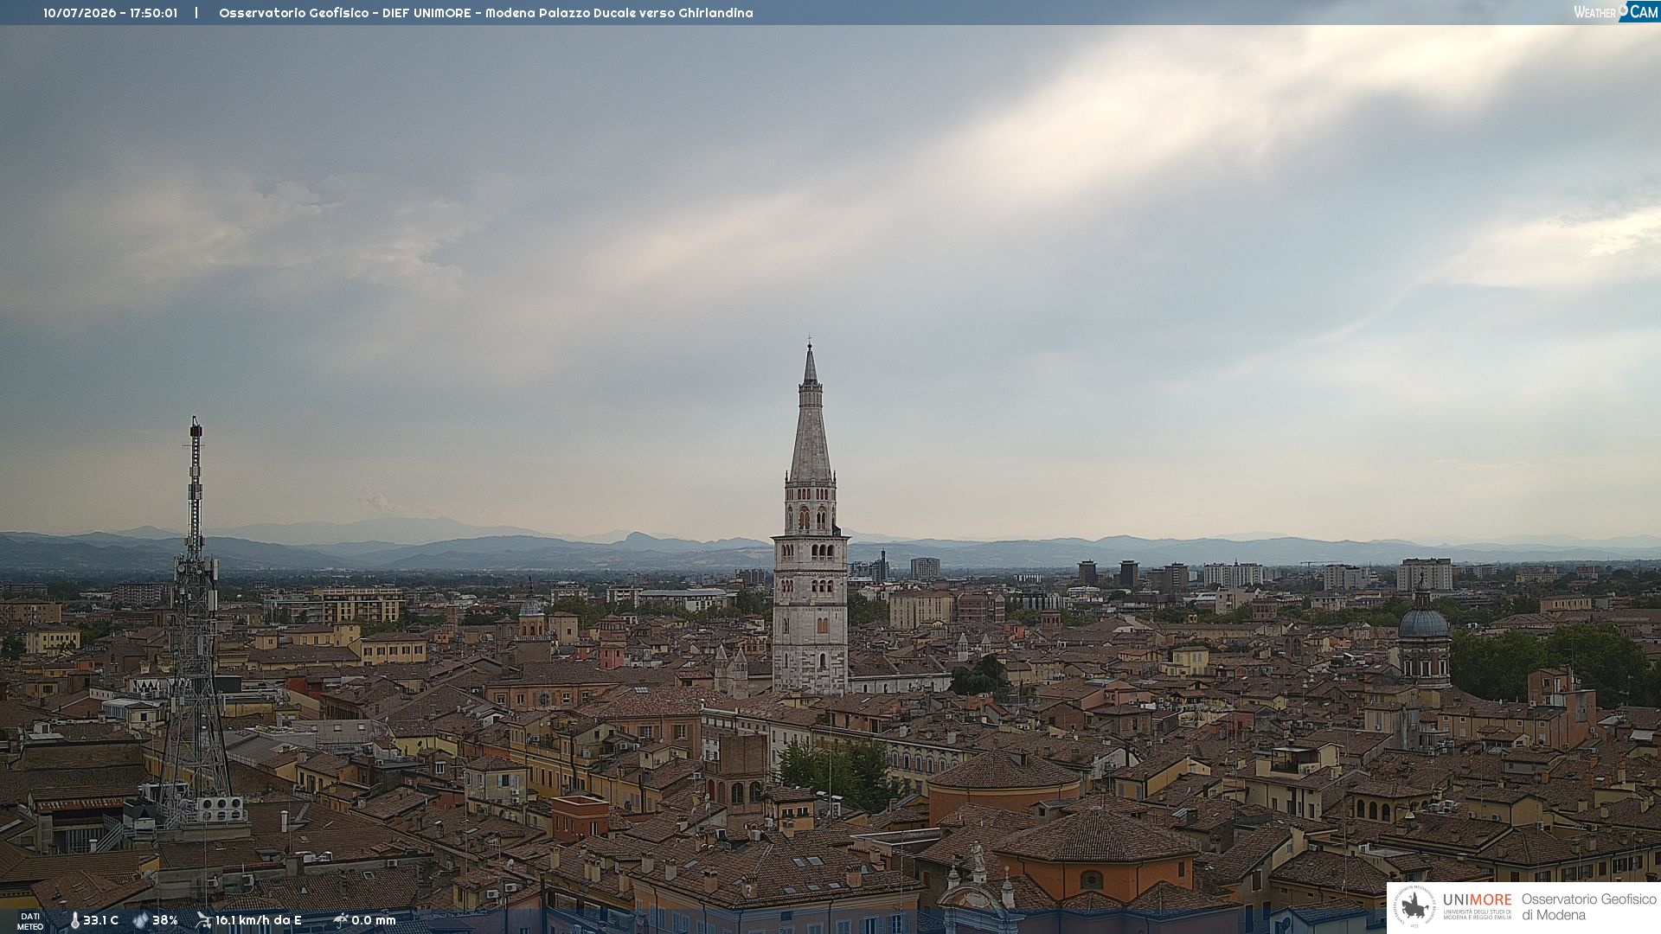Viewport: 1661px width, 934px height.
Task: Select the 38% humidity value
Action: [164, 920]
